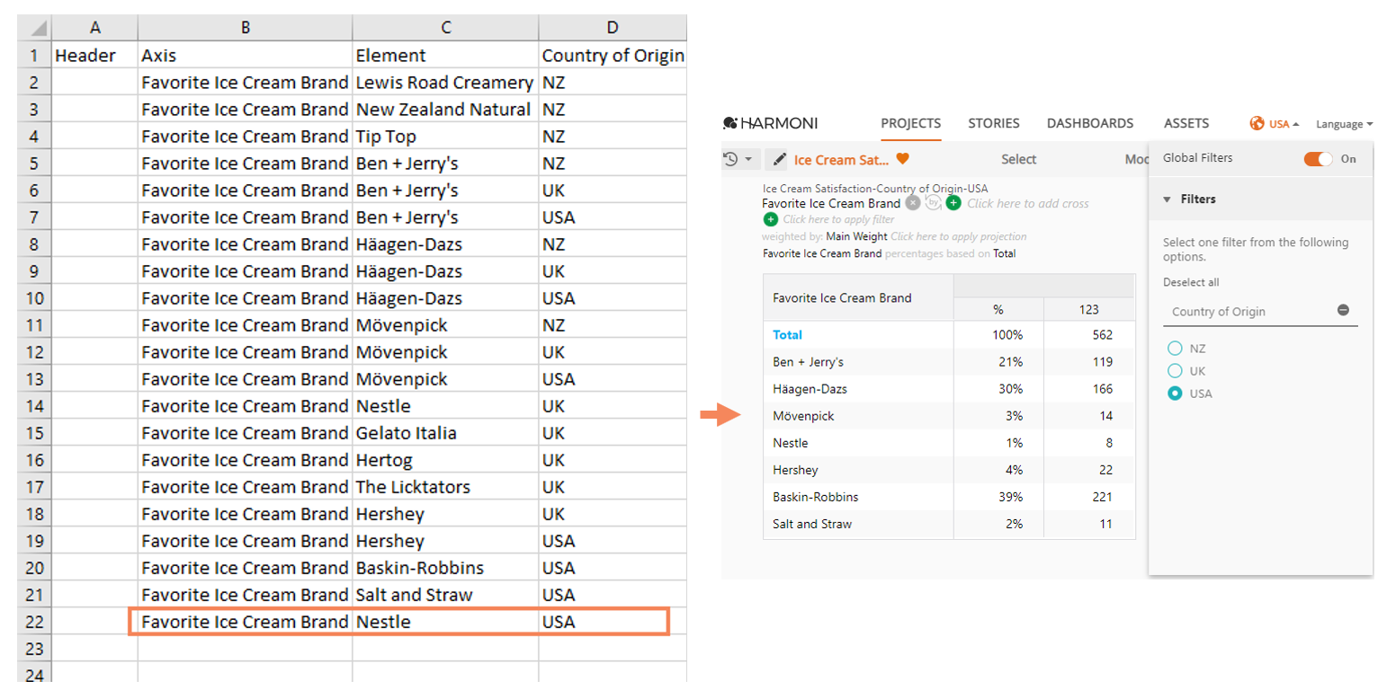
Task: Click cell 'The Licktators'
Action: pos(445,487)
